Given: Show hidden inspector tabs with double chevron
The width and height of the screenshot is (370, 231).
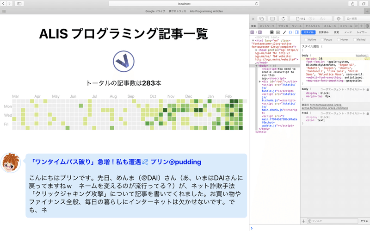Looking at the screenshot, I should (x=356, y=26).
